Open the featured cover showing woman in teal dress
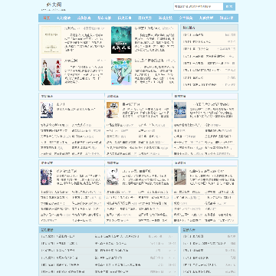 point(51,72)
